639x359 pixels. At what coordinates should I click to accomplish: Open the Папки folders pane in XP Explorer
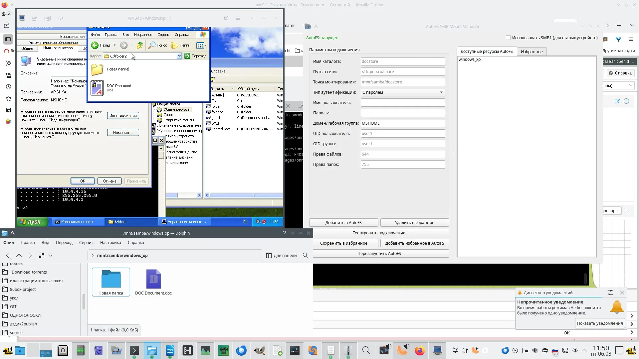(x=181, y=45)
